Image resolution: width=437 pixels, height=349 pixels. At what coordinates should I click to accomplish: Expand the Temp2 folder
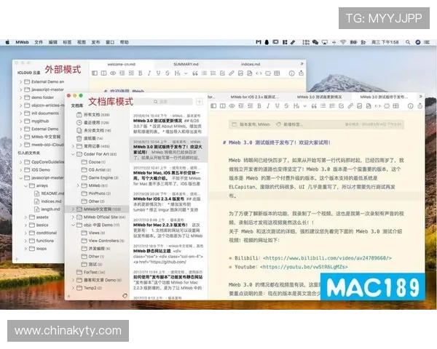73,288
